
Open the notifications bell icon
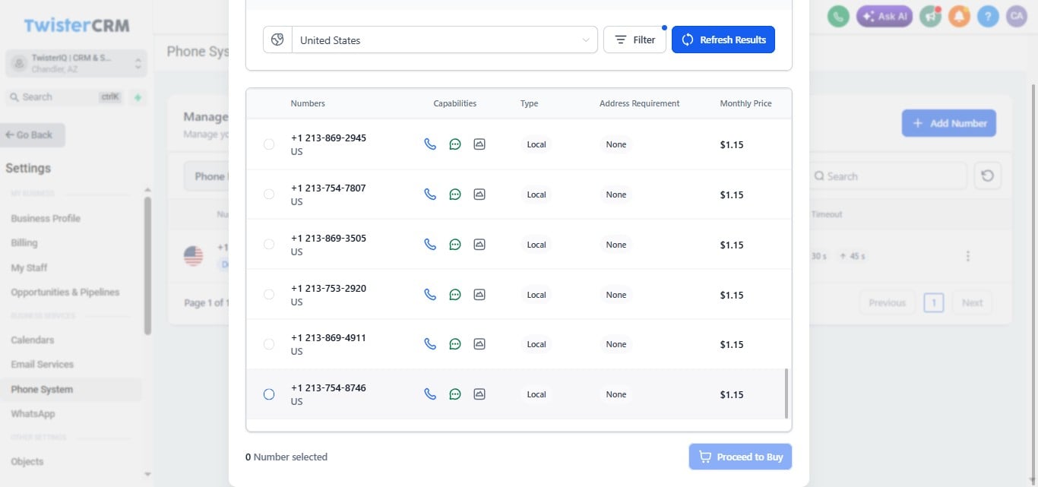(959, 16)
